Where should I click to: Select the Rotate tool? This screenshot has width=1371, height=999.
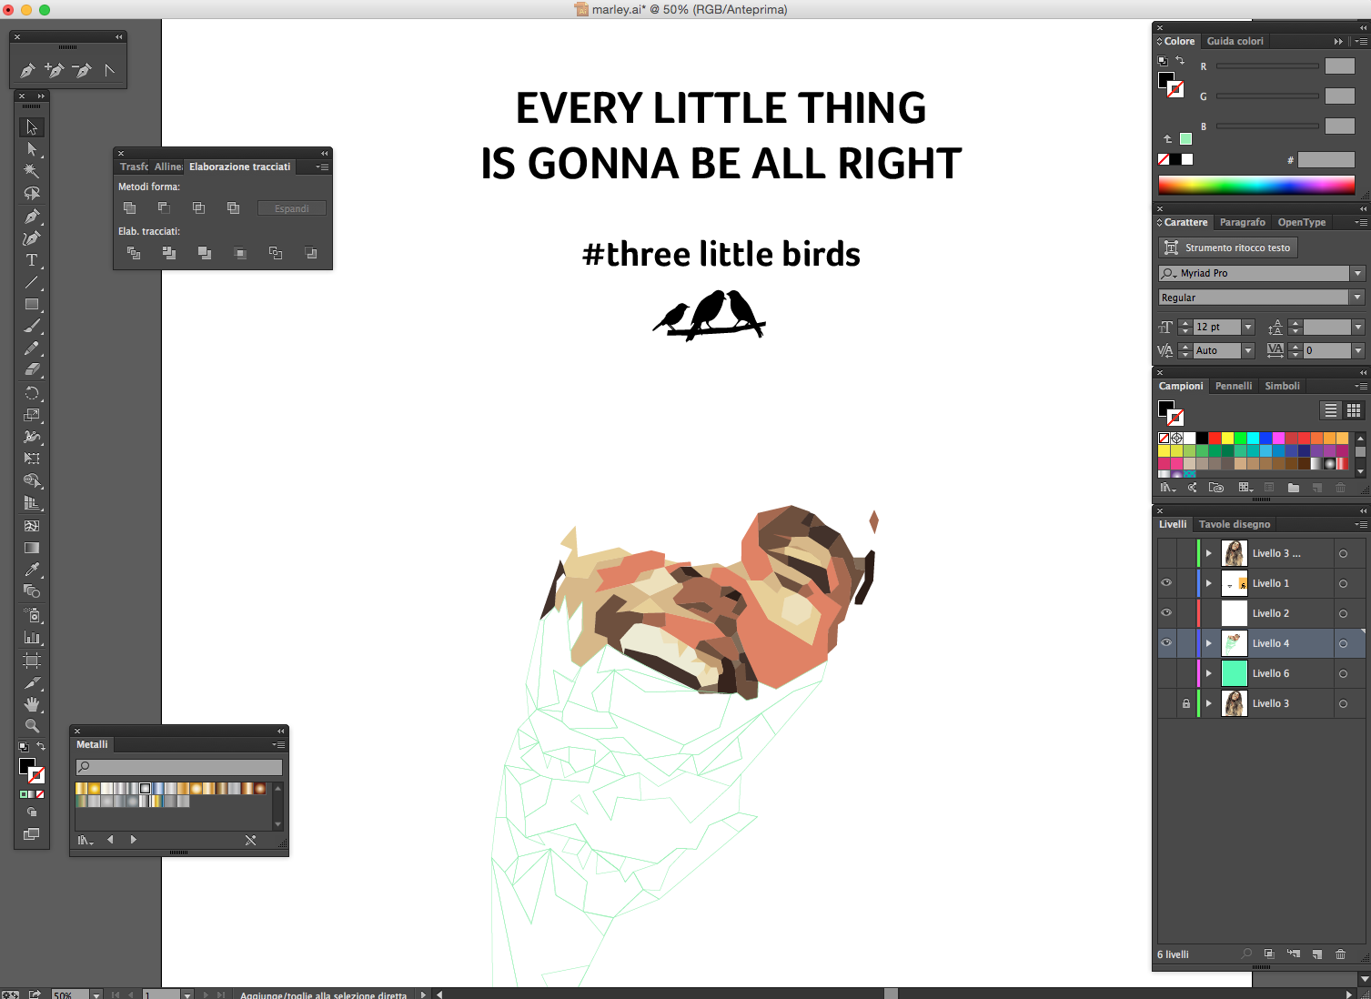coord(32,393)
